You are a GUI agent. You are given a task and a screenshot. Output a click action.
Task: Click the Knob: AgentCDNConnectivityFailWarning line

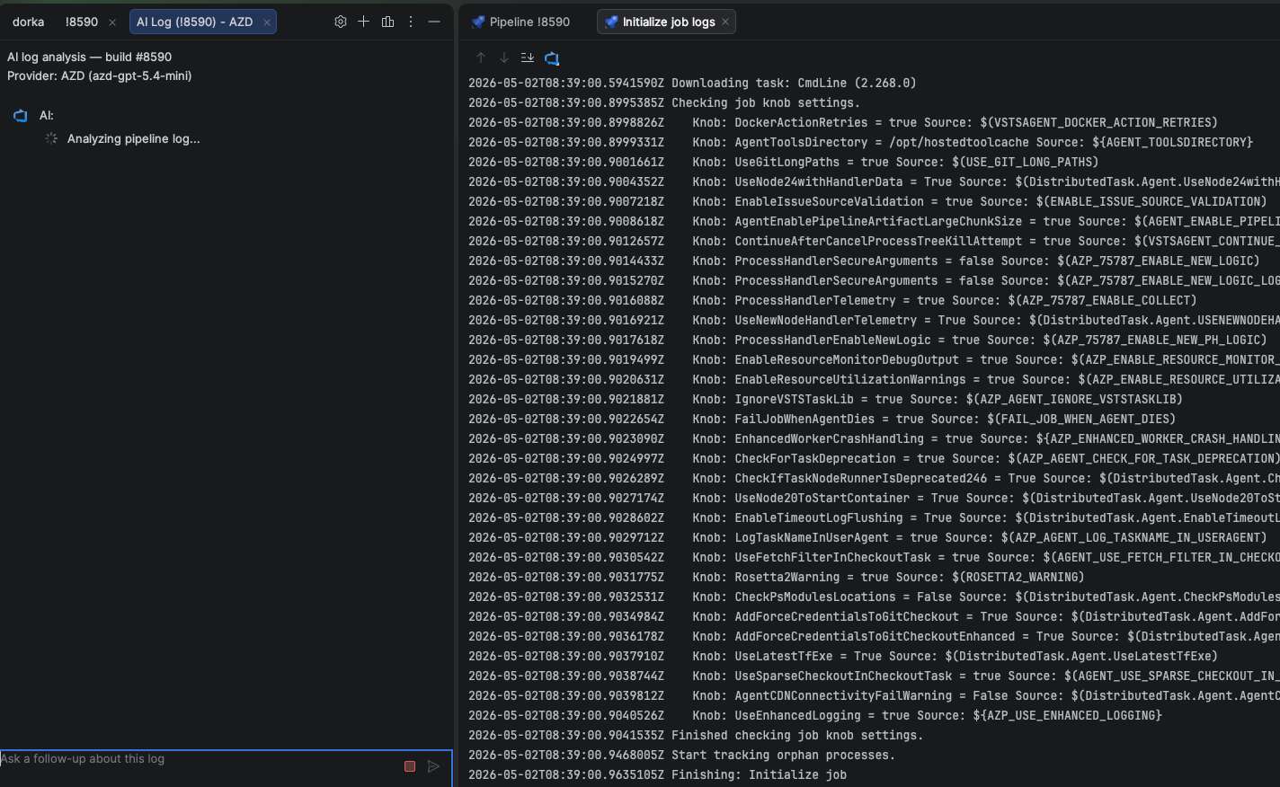click(x=874, y=695)
